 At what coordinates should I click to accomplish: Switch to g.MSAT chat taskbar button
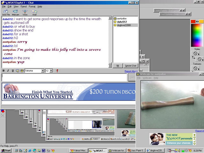coord(98,150)
